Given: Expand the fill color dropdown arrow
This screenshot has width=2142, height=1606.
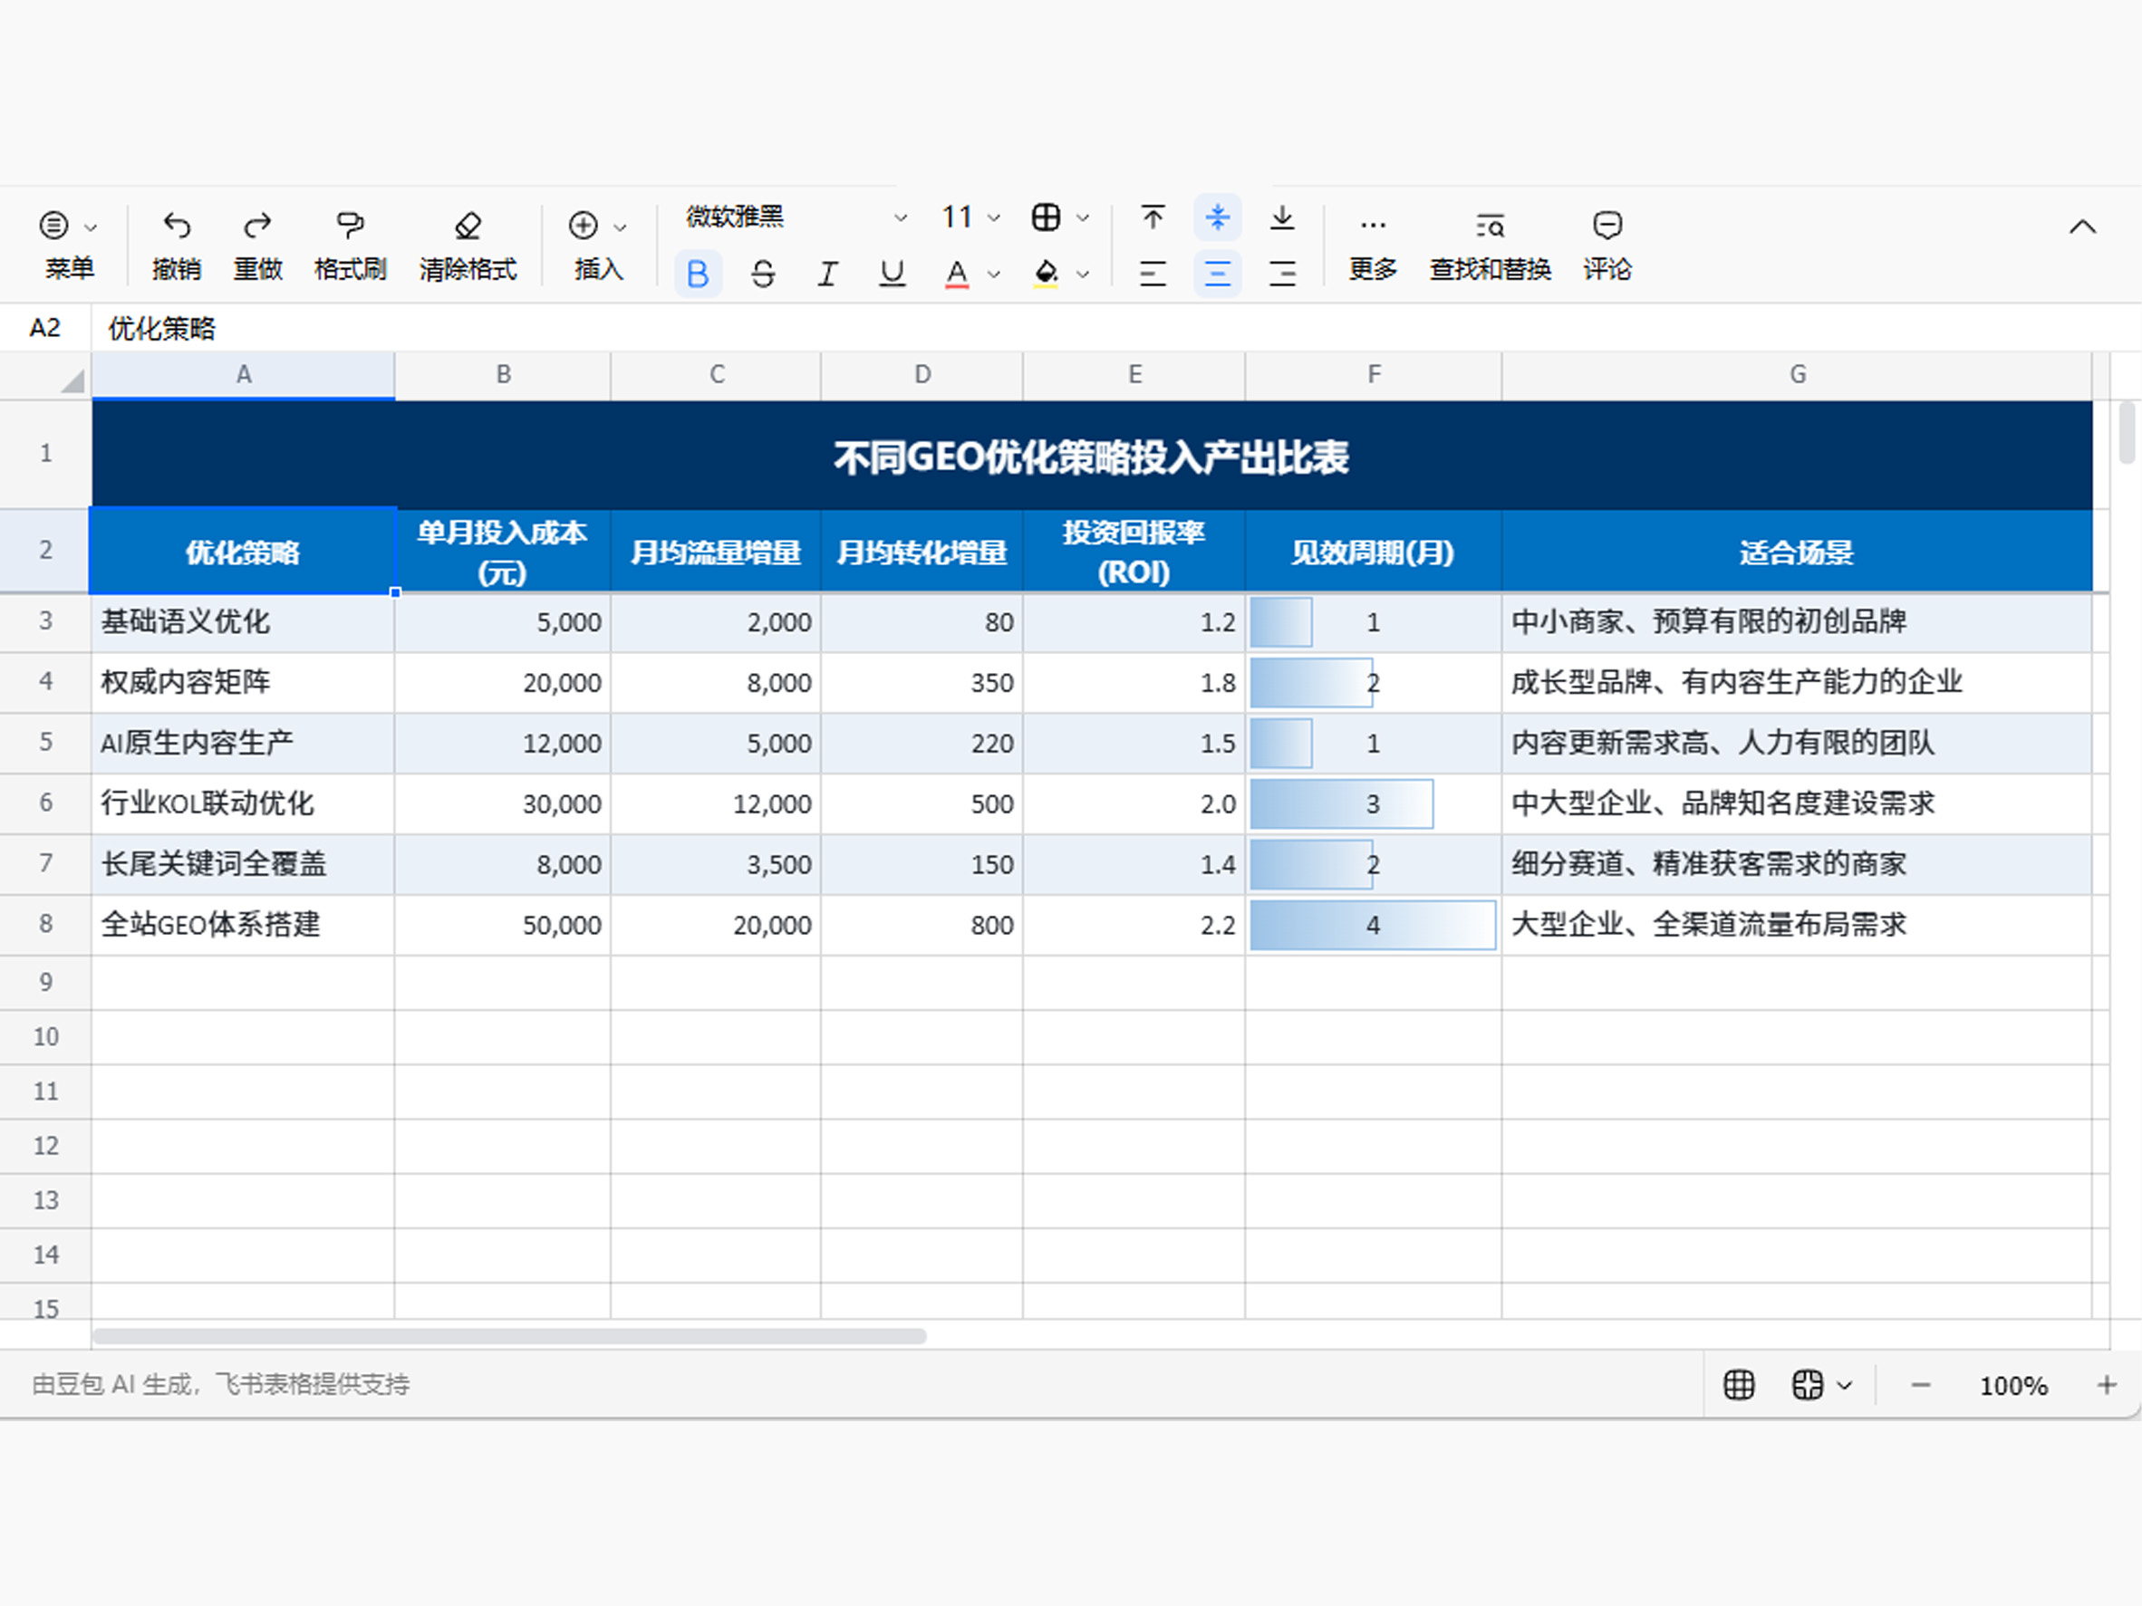Looking at the screenshot, I should (1083, 275).
